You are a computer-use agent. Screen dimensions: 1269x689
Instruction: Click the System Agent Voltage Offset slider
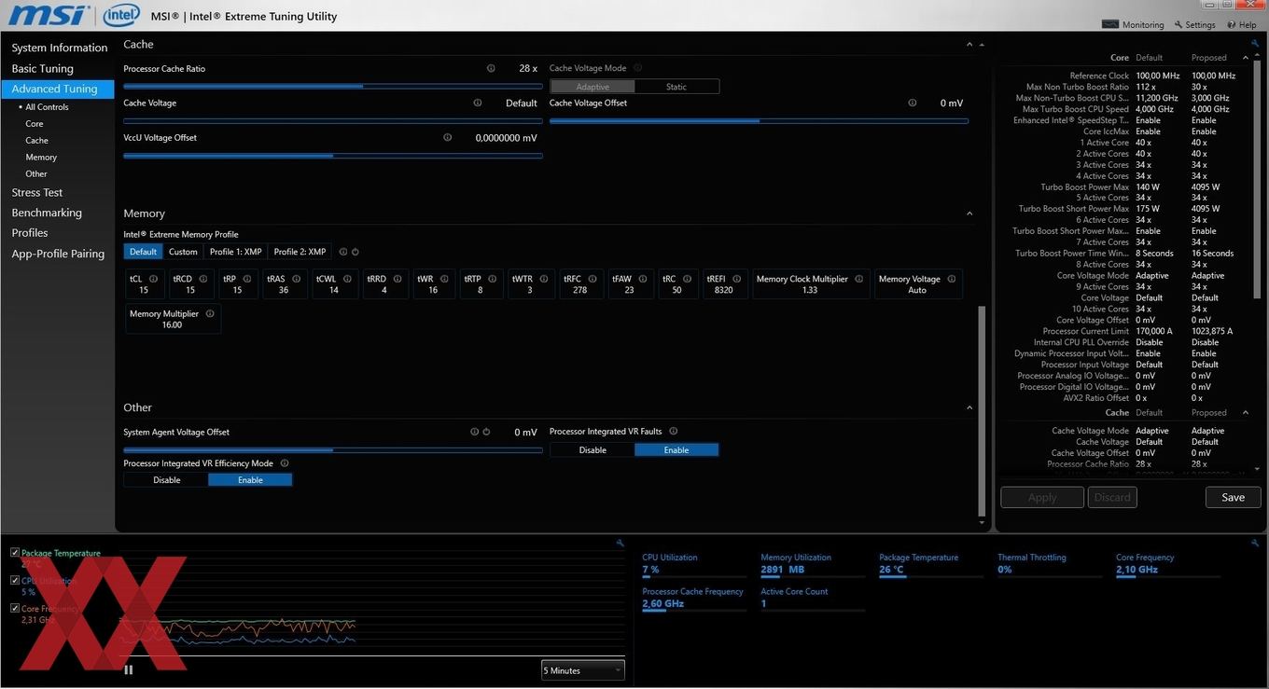pos(333,449)
